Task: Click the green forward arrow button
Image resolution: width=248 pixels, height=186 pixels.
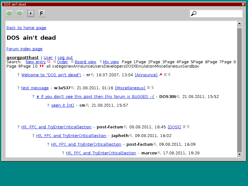Action: (x=20, y=13)
